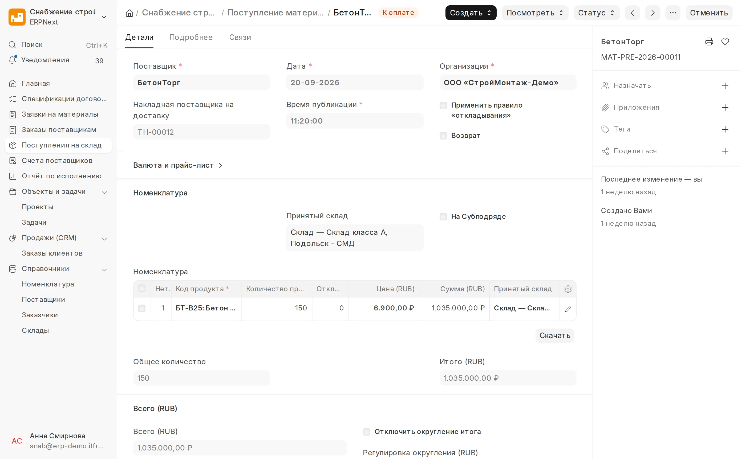Collapse Продажи (CRM) sidebar group
This screenshot has width=746, height=459.
(104, 239)
